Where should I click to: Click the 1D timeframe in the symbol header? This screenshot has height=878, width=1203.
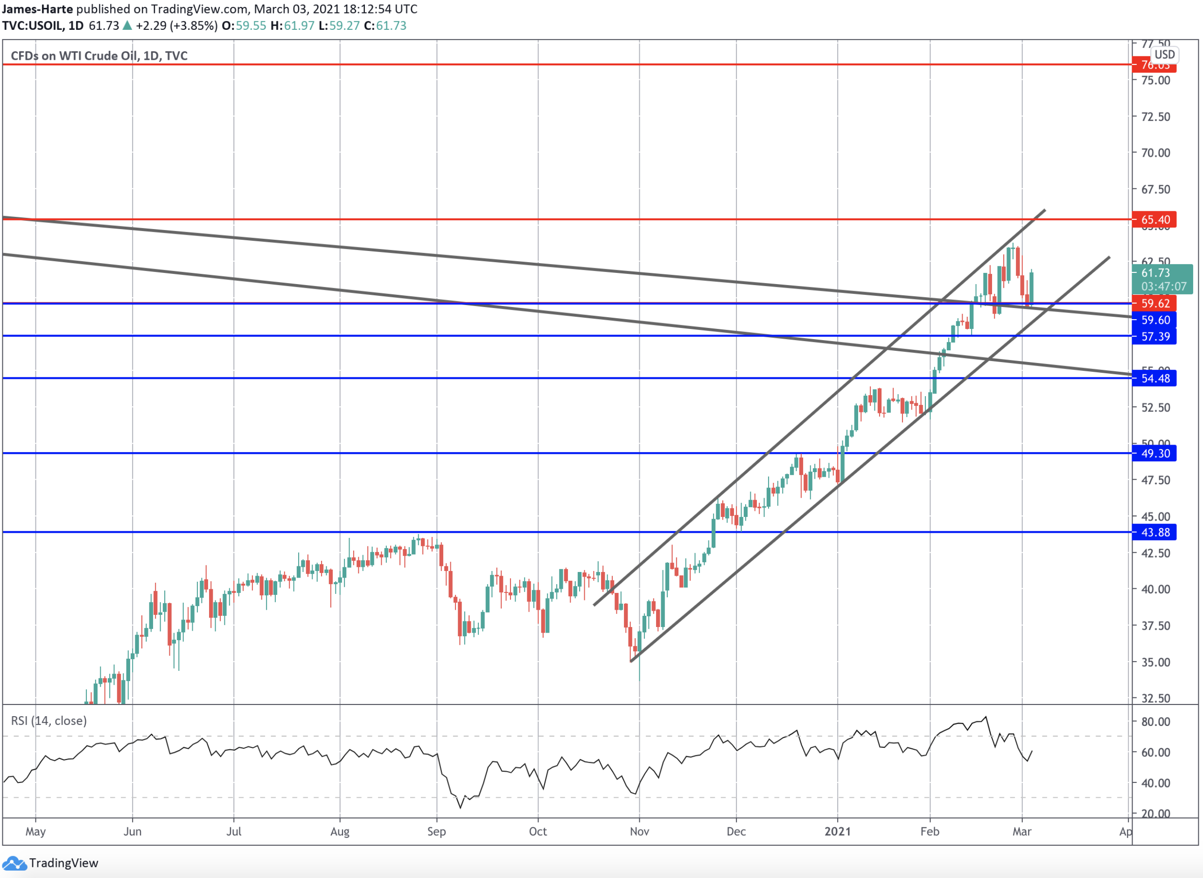coord(77,25)
